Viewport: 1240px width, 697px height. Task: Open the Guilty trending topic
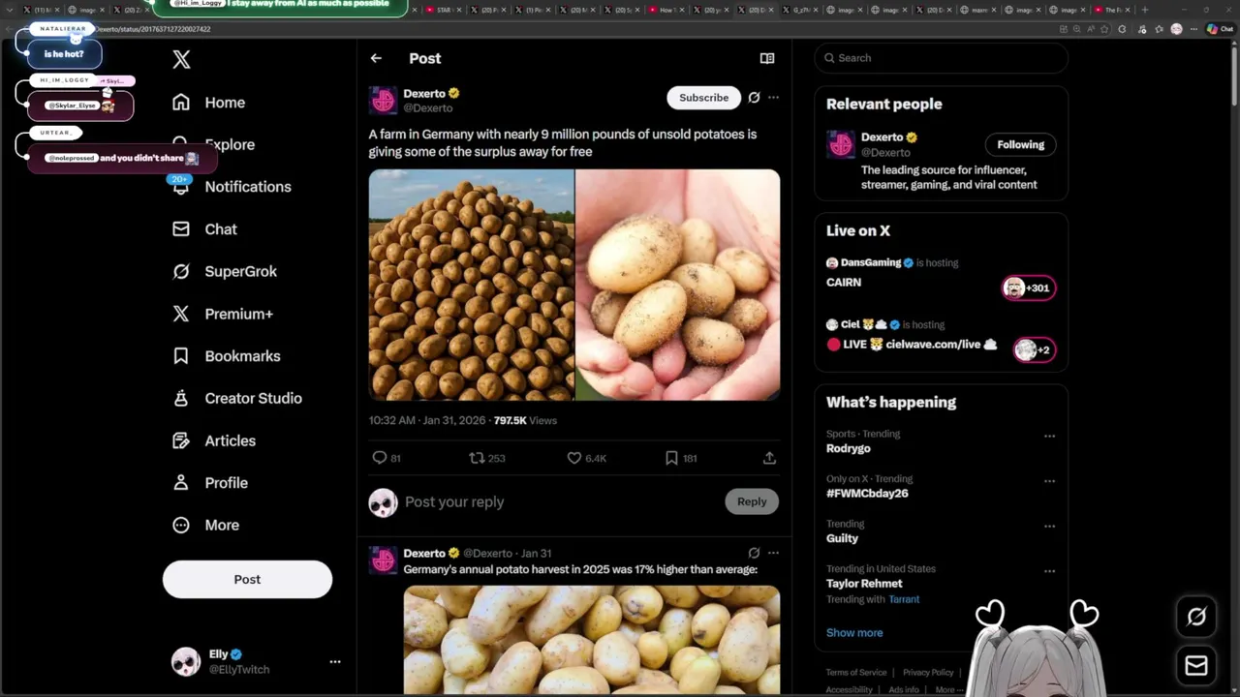pos(842,538)
